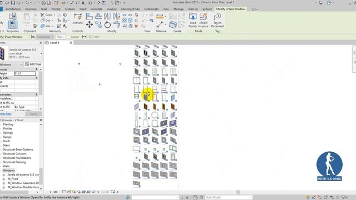356x200 pixels.
Task: Click the Measure Between Two References icon
Action: click(160, 24)
